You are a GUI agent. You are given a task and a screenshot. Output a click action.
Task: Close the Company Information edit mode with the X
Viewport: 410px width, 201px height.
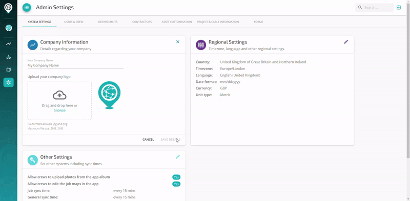[178, 42]
